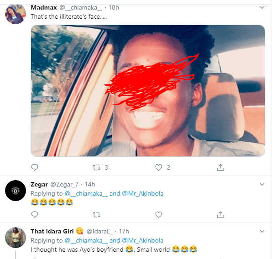Open the @Mr_Akinbola mention in Idara's reply
The width and height of the screenshot is (273, 259).
(x=142, y=241)
